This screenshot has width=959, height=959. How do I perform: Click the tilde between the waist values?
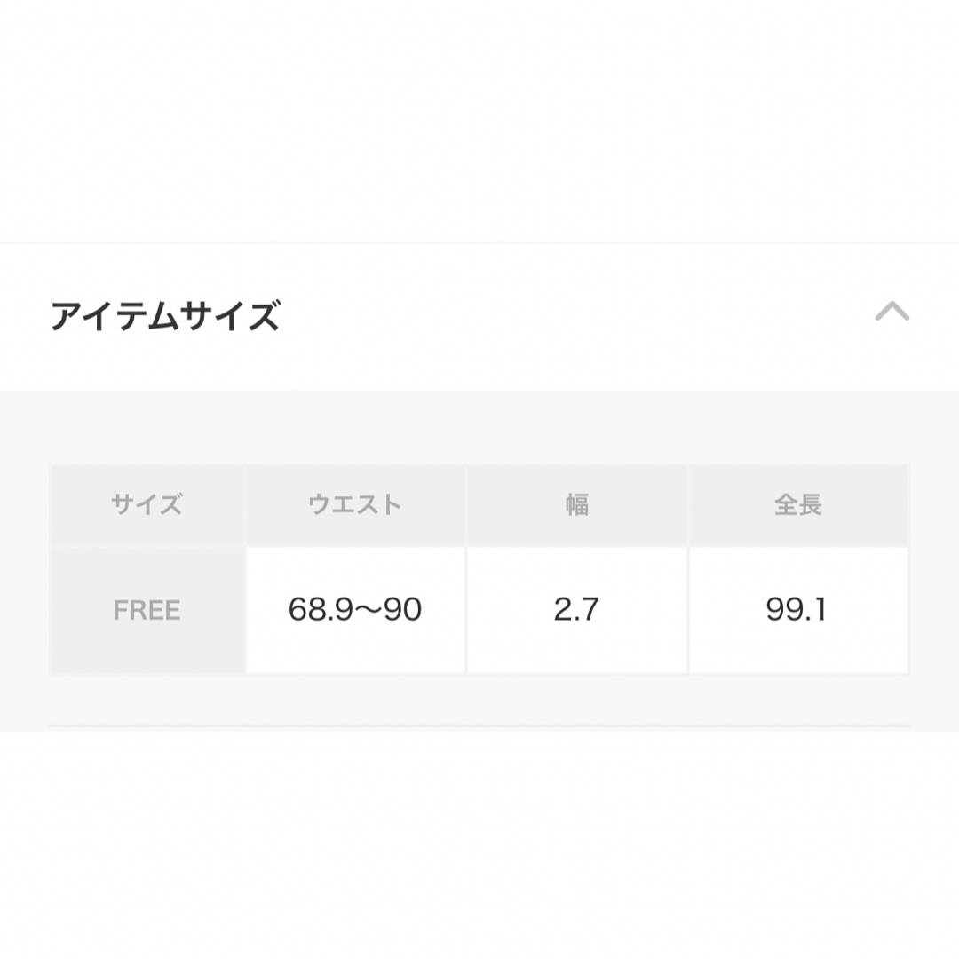pyautogui.click(x=367, y=610)
